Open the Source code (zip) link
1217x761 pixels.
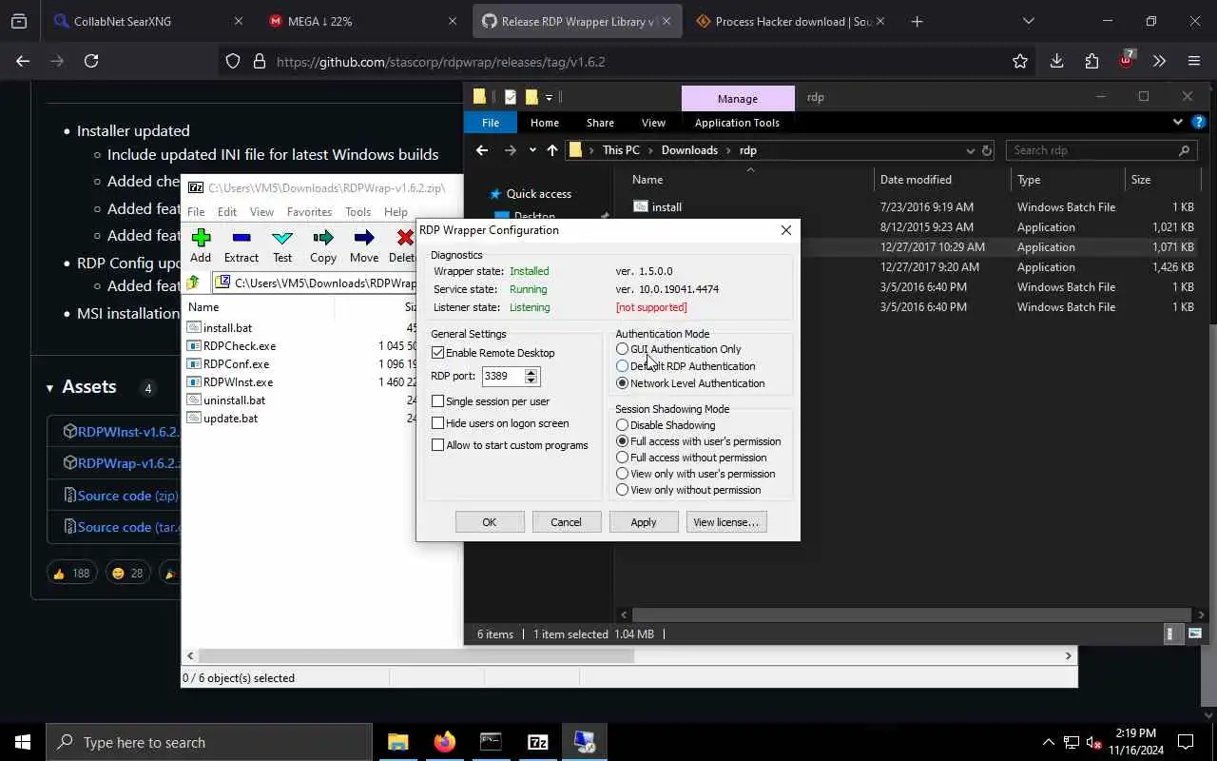tap(127, 496)
